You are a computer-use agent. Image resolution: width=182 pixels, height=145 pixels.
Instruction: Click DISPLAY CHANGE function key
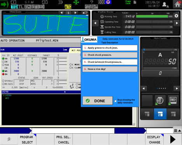[x=154, y=139]
